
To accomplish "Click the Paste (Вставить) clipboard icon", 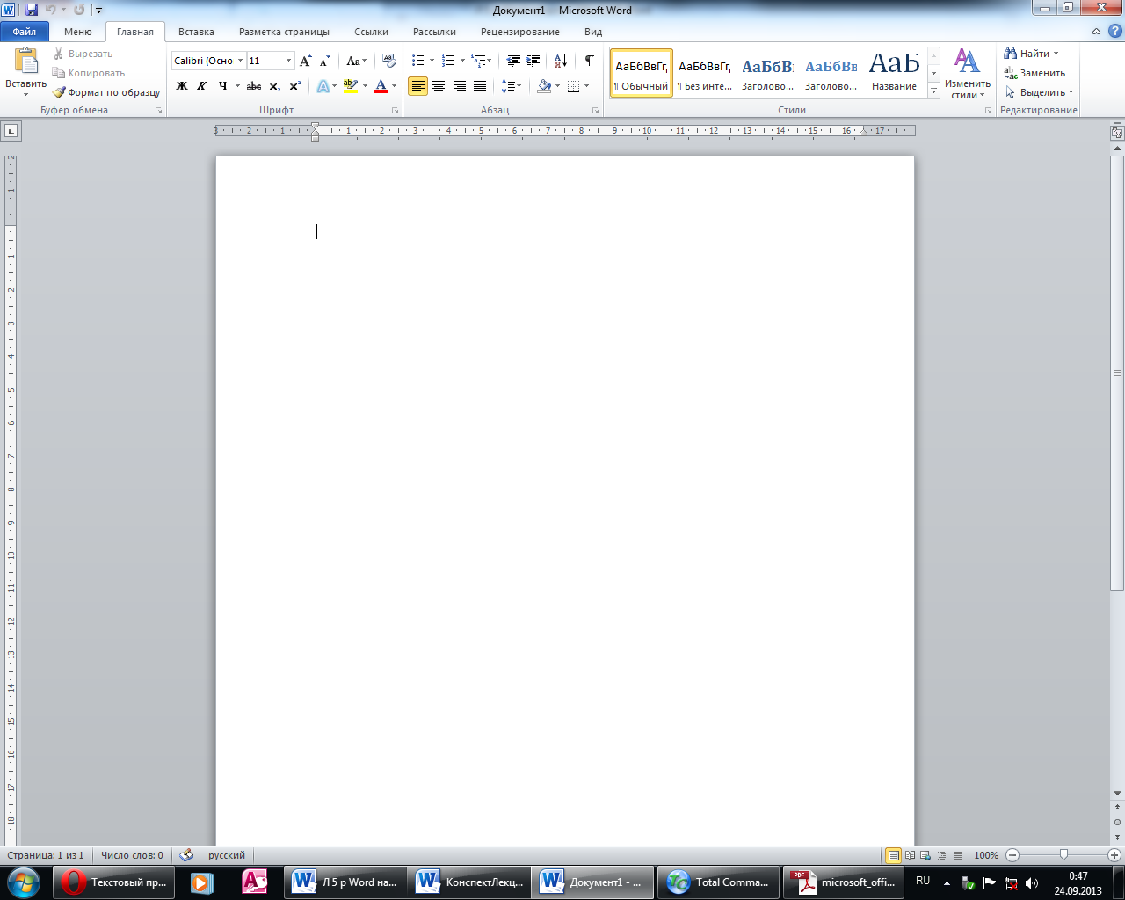I will click(x=26, y=61).
